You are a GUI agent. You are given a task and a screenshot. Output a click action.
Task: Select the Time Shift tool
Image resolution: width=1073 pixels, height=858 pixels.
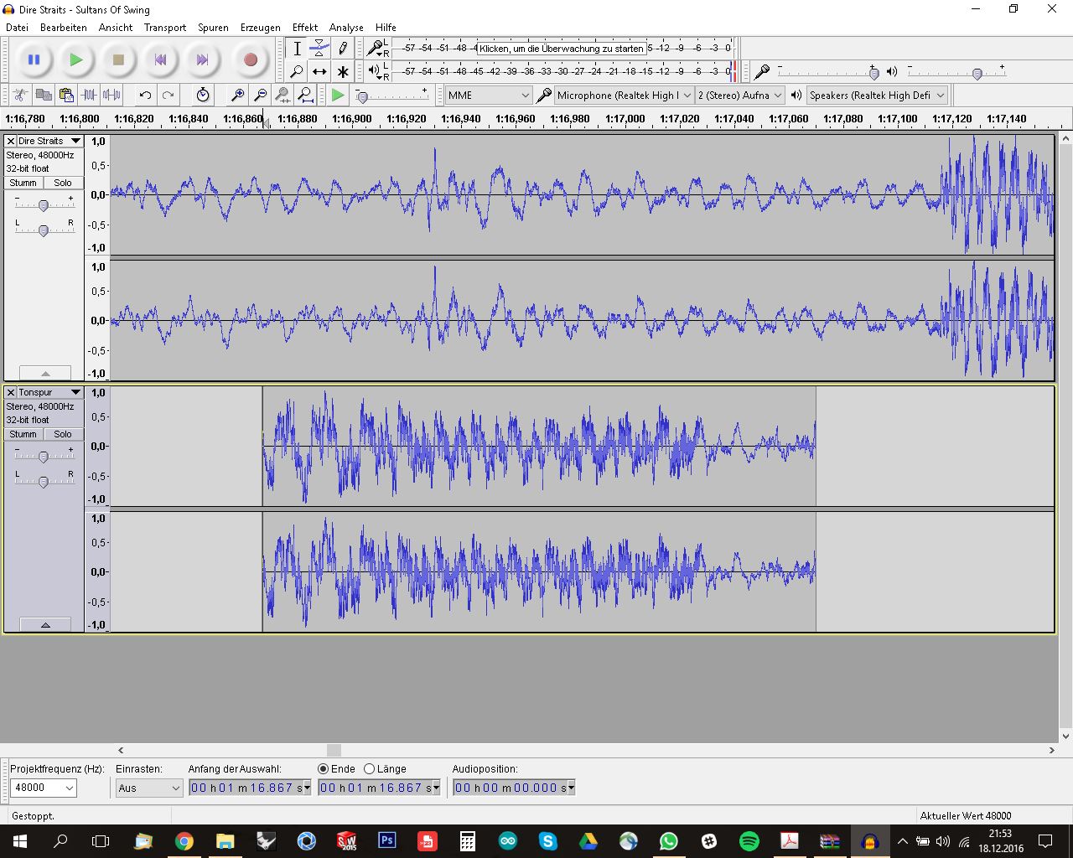click(x=319, y=71)
